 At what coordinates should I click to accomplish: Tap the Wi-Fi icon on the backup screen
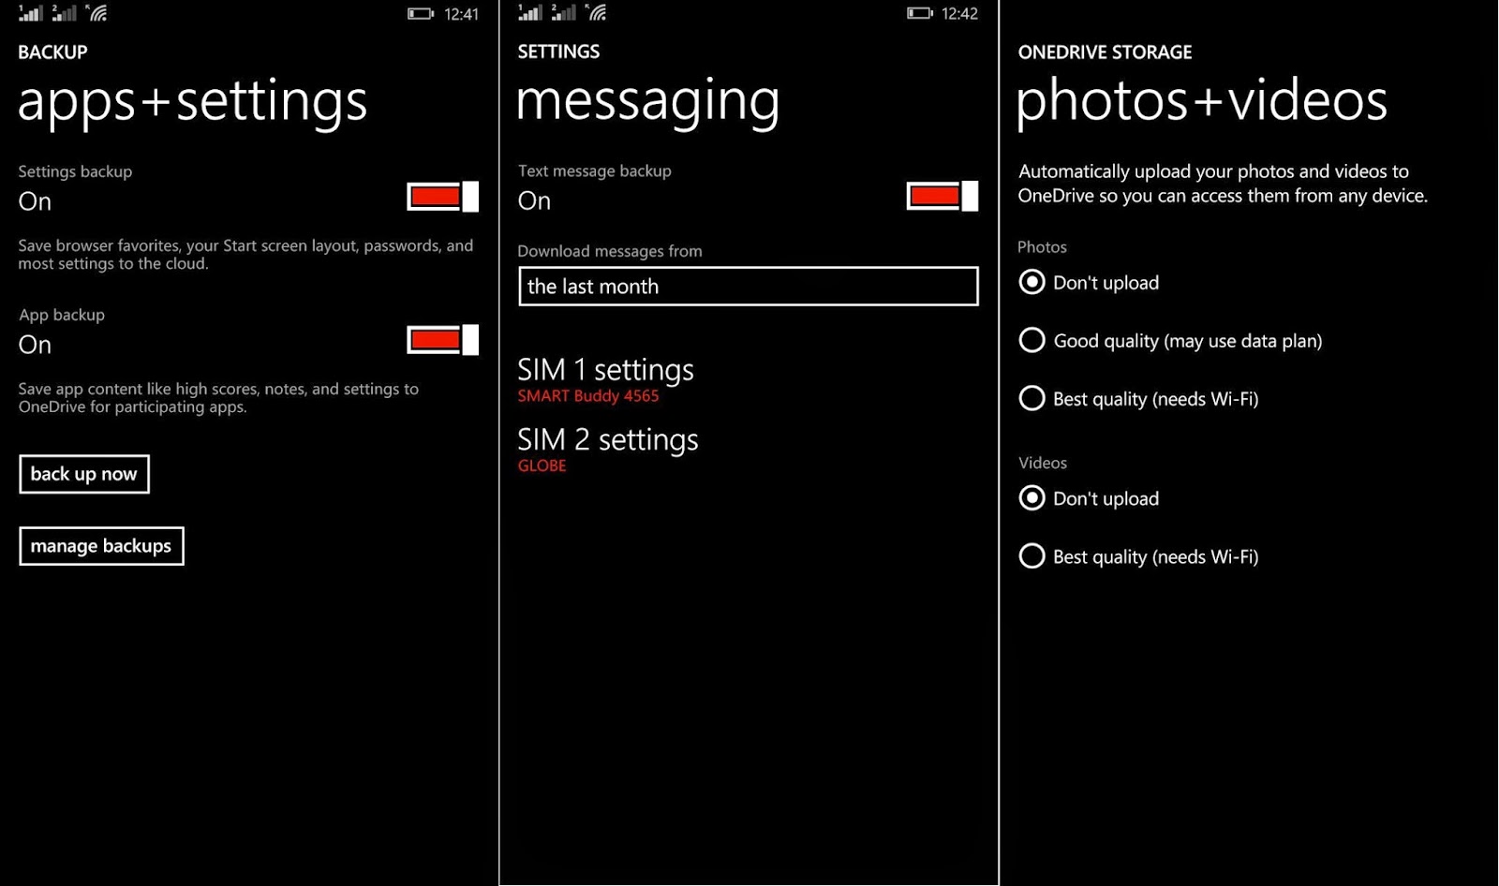click(x=96, y=12)
